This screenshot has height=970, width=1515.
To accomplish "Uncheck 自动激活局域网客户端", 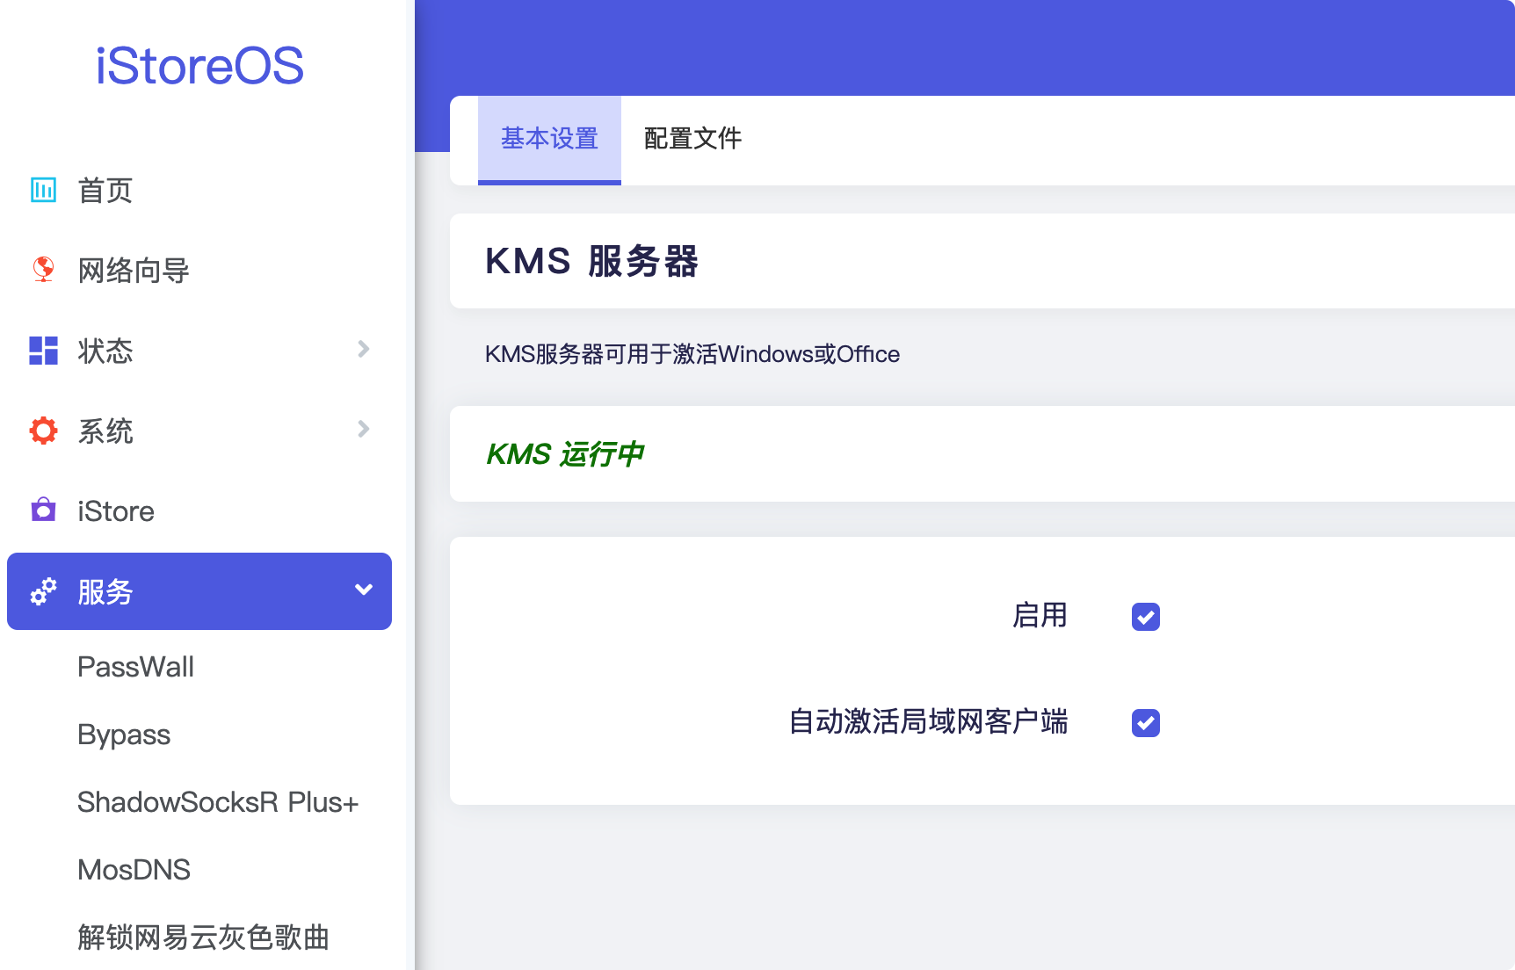I will point(1144,723).
